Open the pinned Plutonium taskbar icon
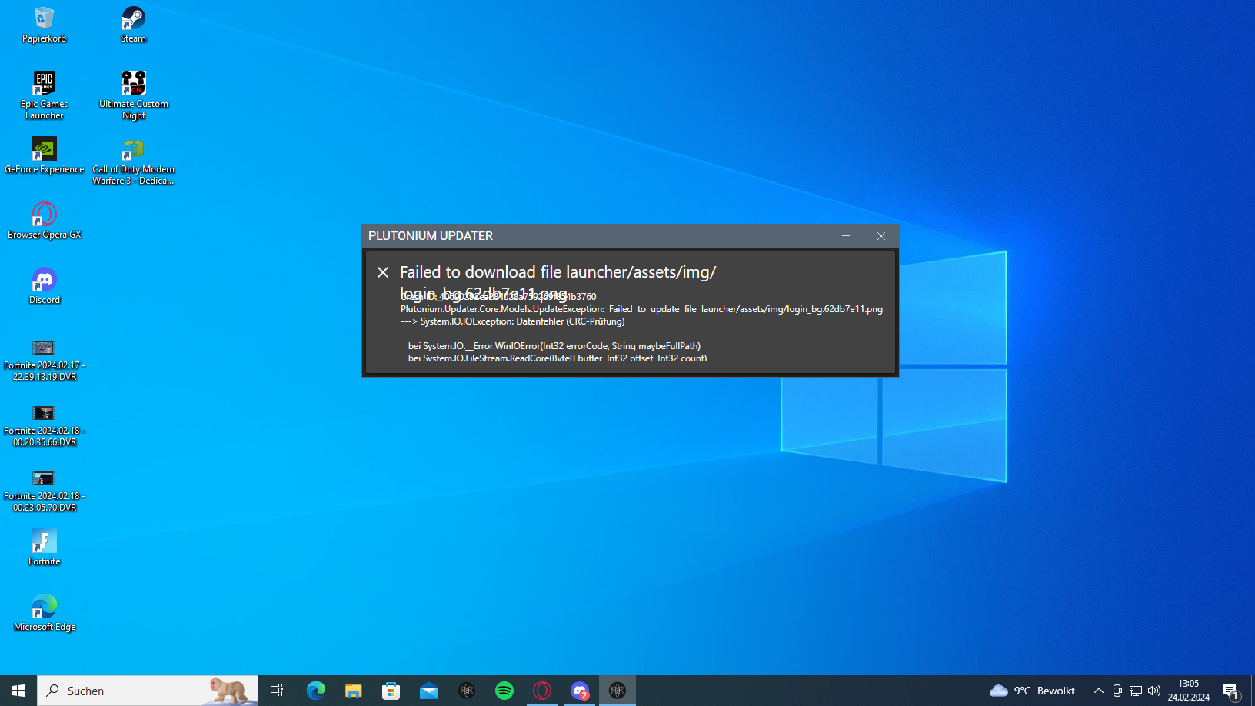Screen dimensions: 1255x706 466,691
